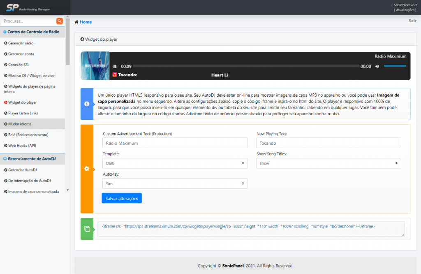Image resolution: width=421 pixels, height=274 pixels.
Task: Click the Rádio Maximum player title
Action: [391, 56]
